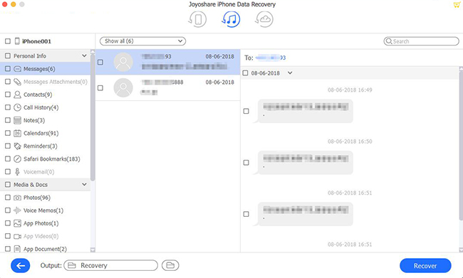Select the conversation ending in 888
This screenshot has height=278, width=463.
pyautogui.click(x=167, y=88)
